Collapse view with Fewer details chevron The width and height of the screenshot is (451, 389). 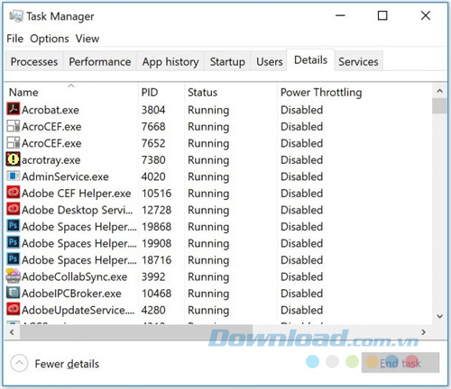(19, 363)
